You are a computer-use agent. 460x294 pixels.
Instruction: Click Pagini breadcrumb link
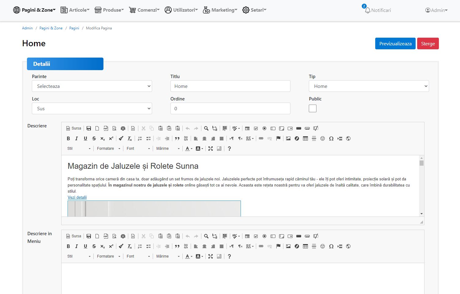click(74, 28)
